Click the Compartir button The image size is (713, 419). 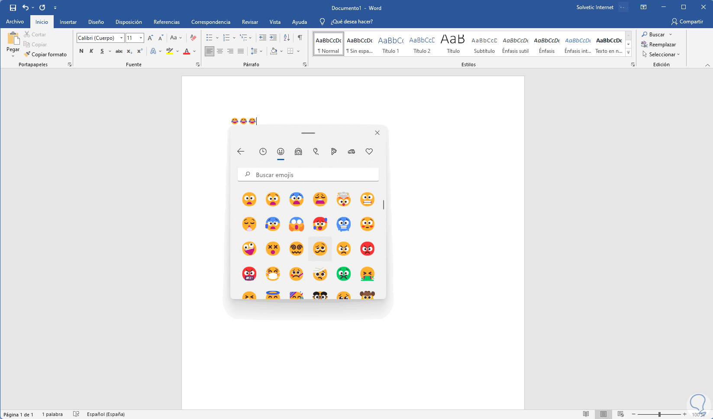(x=687, y=22)
